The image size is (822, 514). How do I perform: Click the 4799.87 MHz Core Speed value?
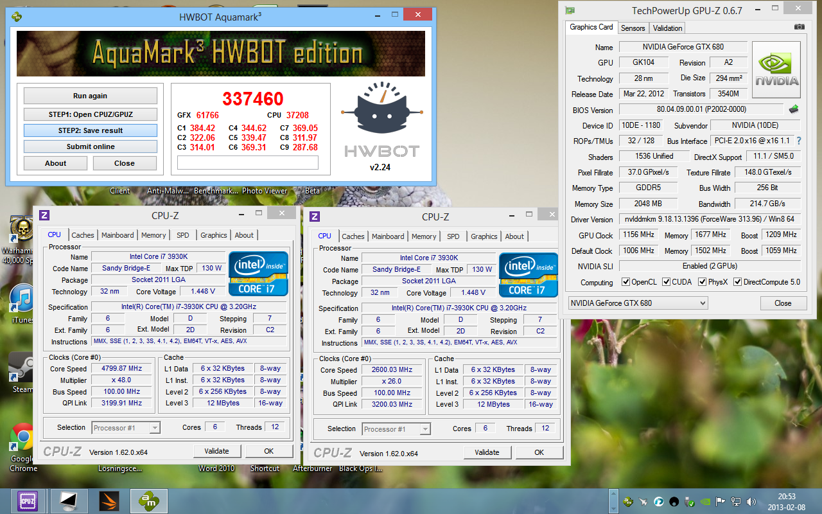tap(122, 368)
